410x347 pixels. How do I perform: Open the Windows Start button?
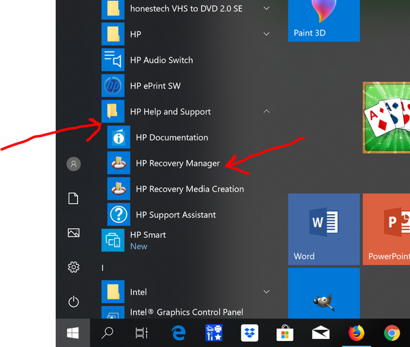pos(72,333)
